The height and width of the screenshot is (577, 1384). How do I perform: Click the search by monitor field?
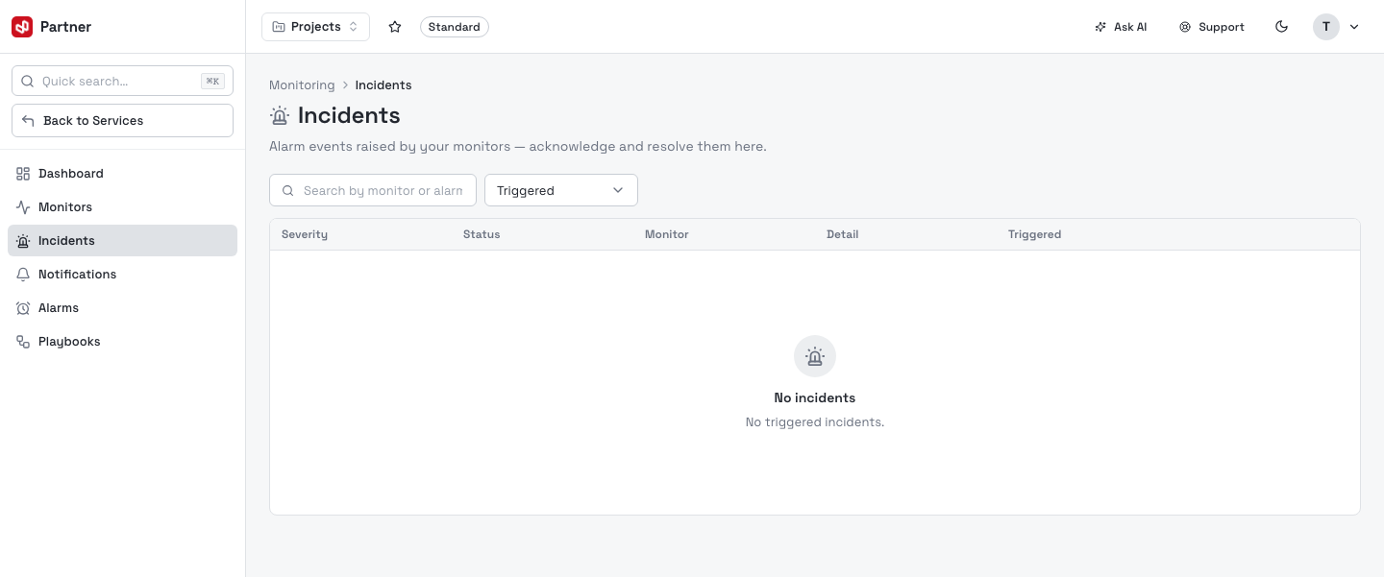click(373, 190)
